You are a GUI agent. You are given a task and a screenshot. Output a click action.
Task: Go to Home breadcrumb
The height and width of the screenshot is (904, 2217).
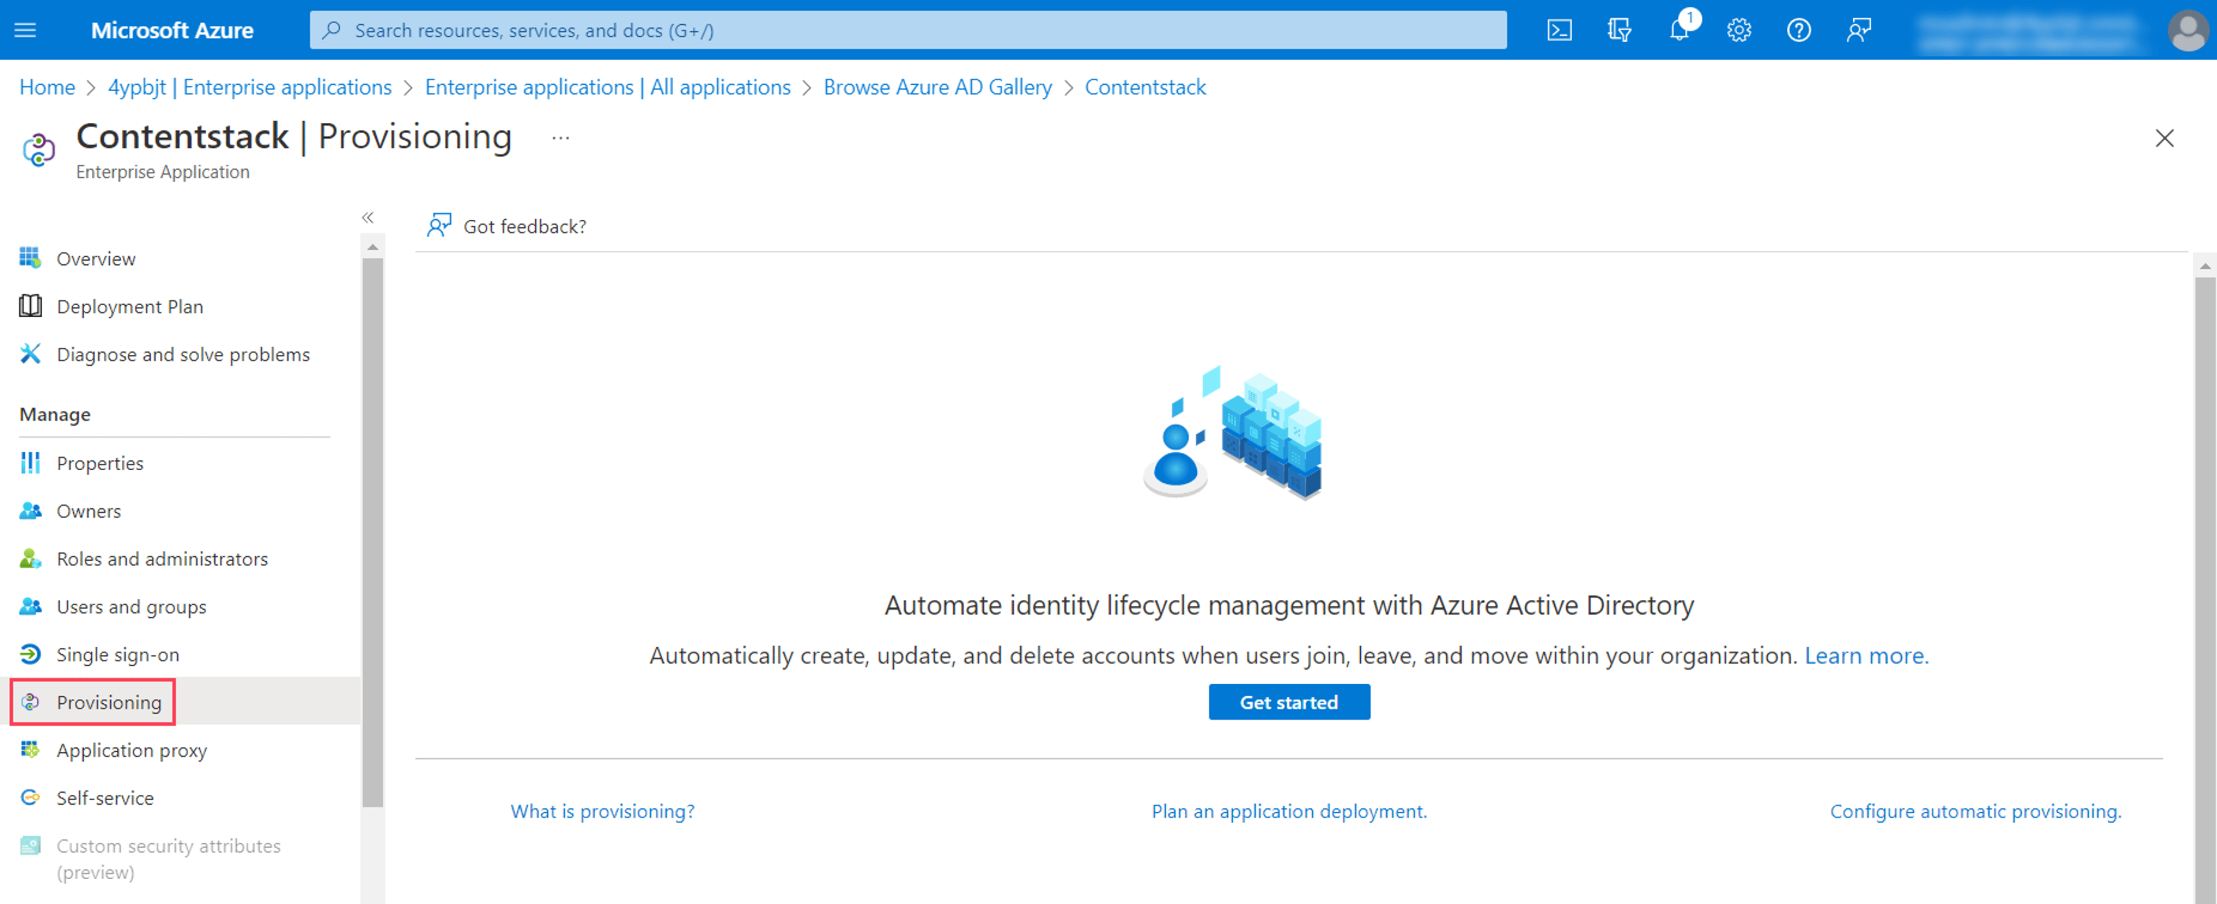point(47,87)
